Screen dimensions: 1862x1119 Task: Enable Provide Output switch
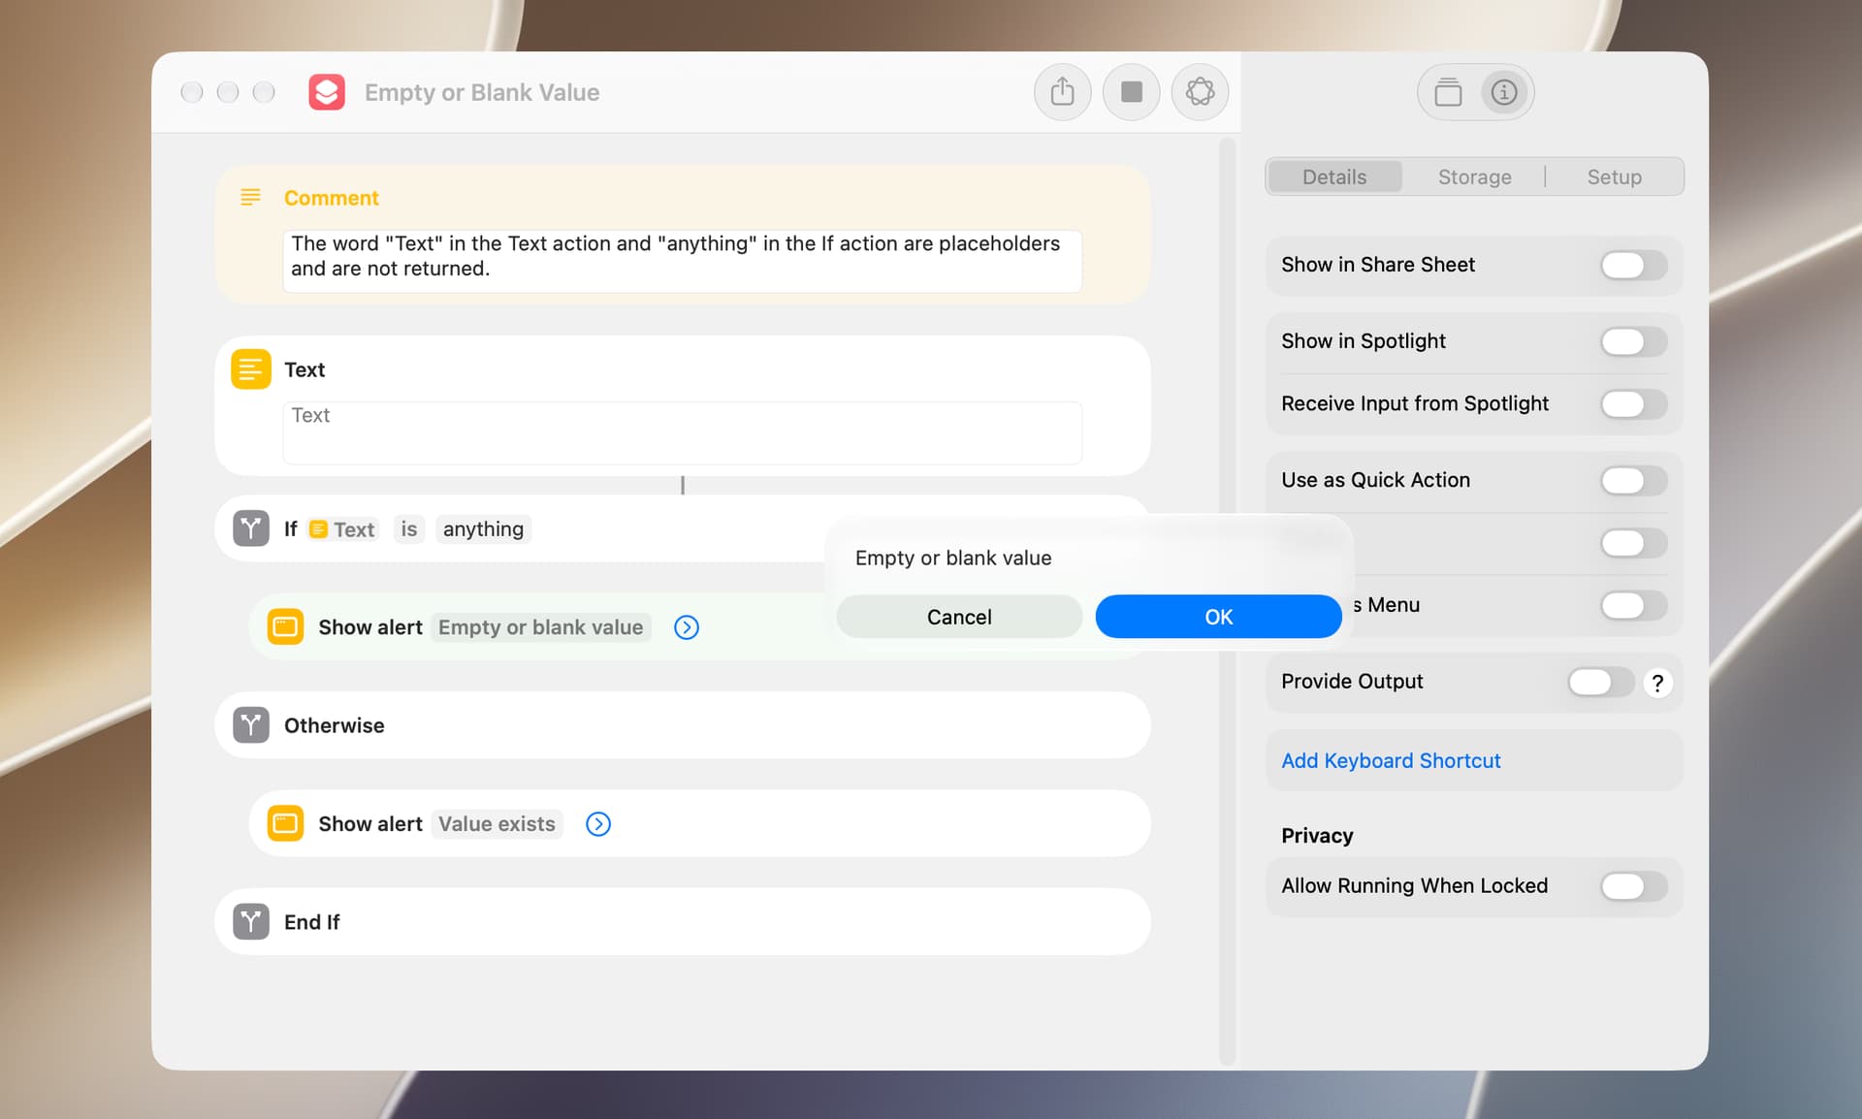tap(1601, 682)
